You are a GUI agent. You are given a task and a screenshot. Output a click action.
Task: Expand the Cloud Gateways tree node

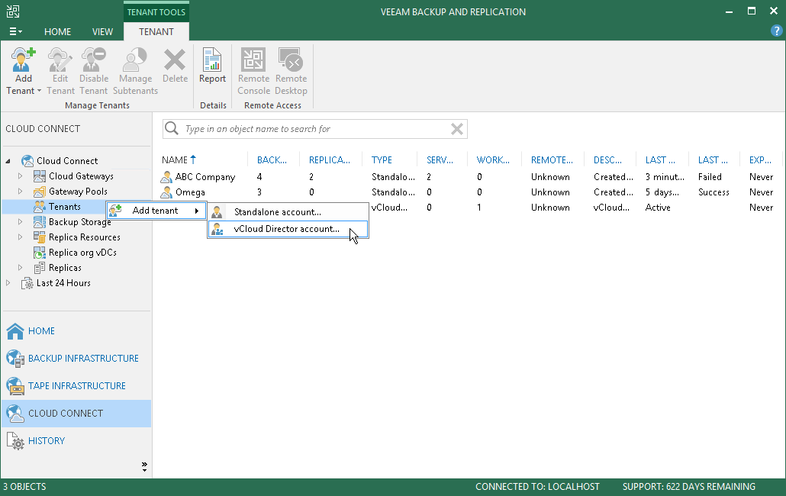tap(20, 176)
